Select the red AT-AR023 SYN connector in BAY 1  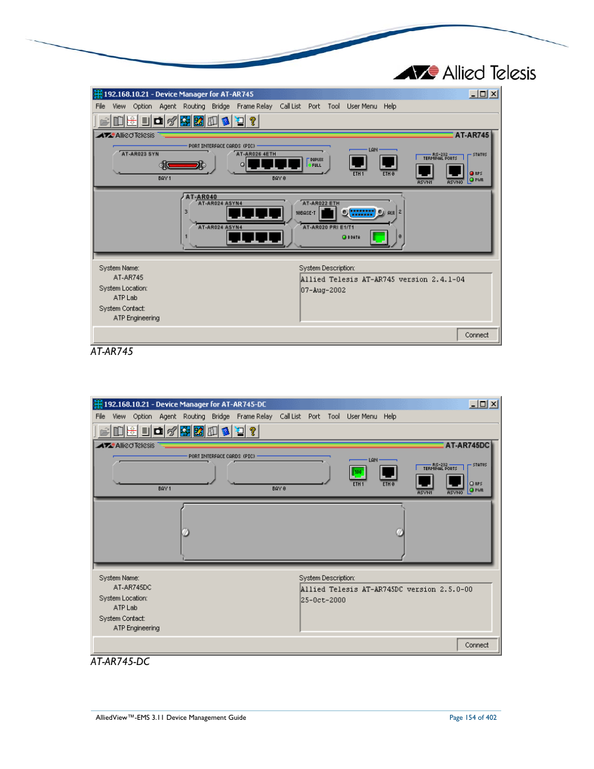tap(182, 165)
